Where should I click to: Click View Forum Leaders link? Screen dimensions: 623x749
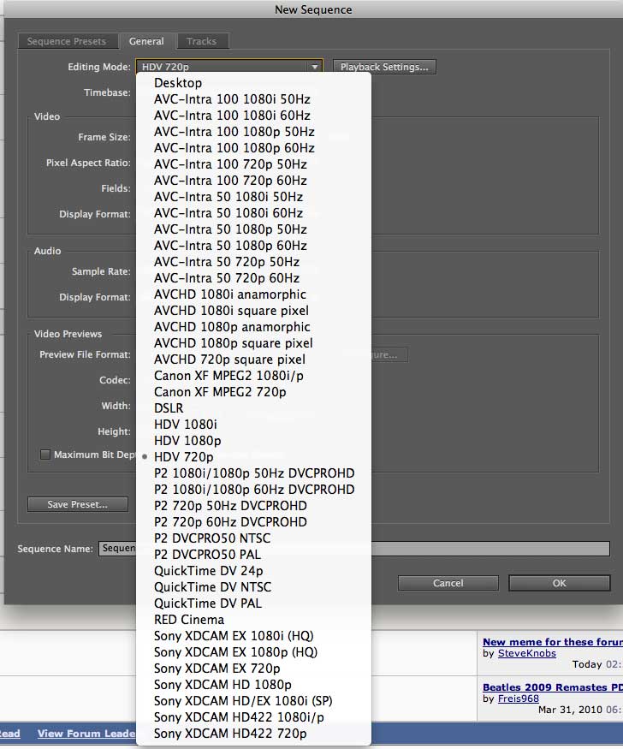[x=86, y=734]
